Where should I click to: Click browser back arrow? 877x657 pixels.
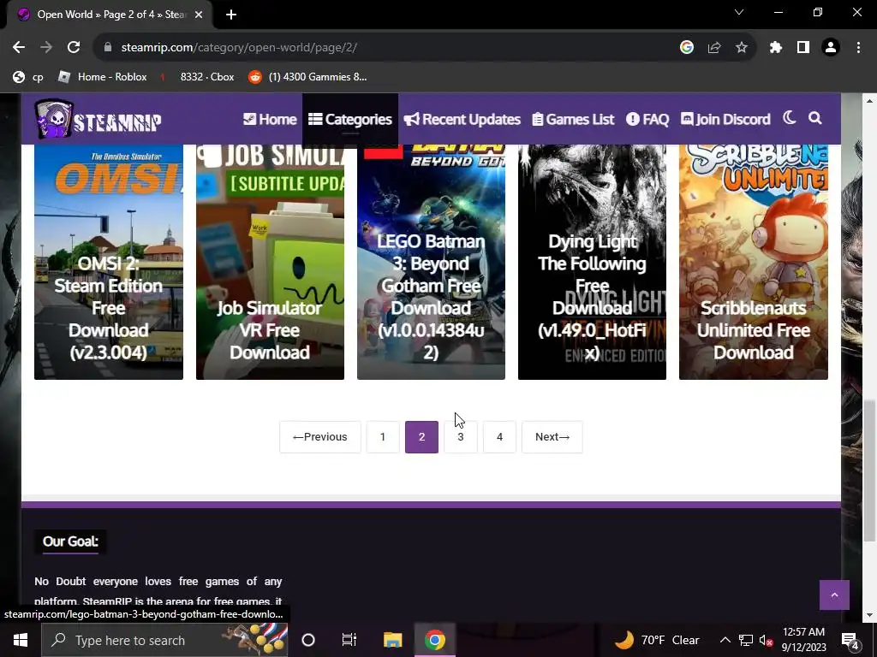pos(19,48)
